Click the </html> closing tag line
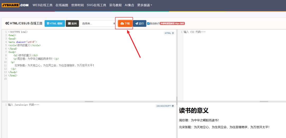Image resolution: width=286 pixels, height=138 pixels. coord(13,75)
